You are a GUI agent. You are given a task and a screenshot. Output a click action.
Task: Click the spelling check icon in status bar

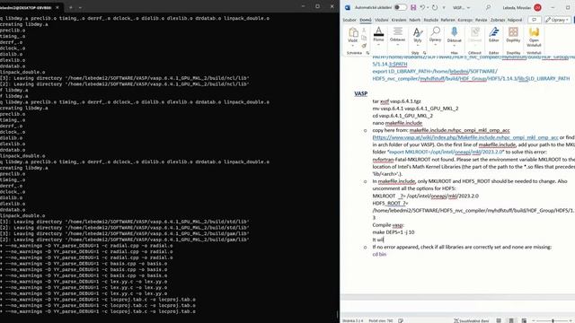coord(401,321)
